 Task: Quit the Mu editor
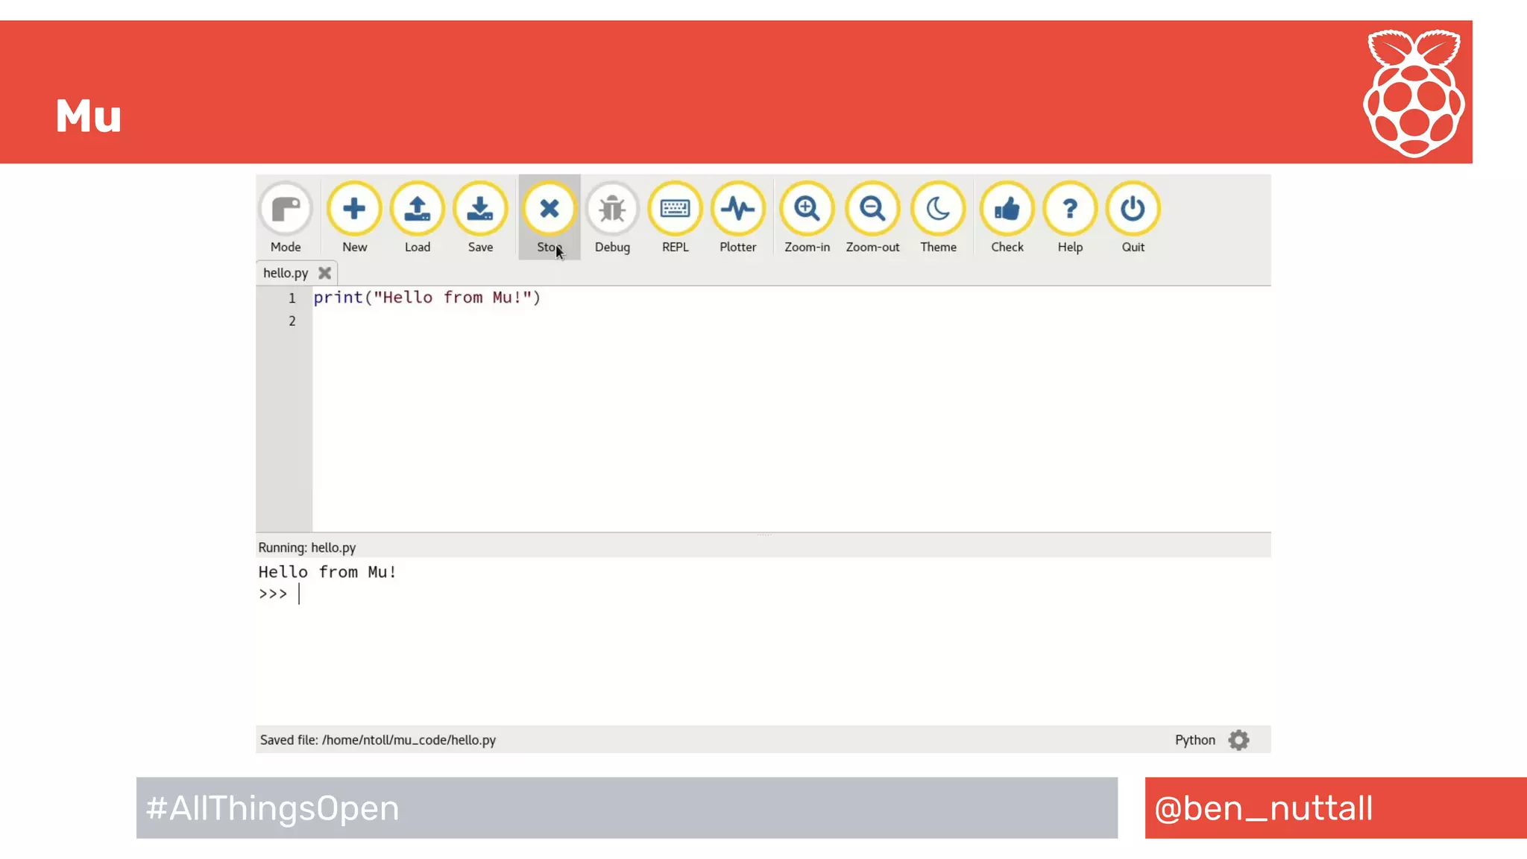point(1133,210)
